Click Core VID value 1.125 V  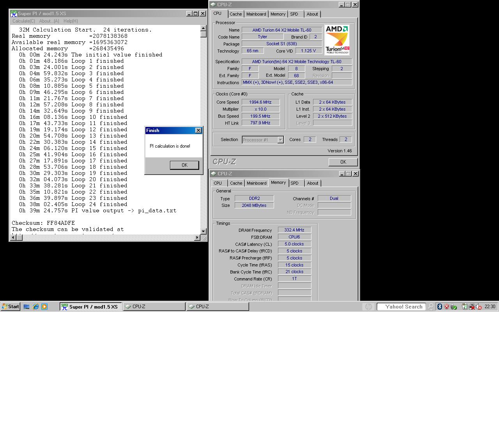(x=309, y=51)
